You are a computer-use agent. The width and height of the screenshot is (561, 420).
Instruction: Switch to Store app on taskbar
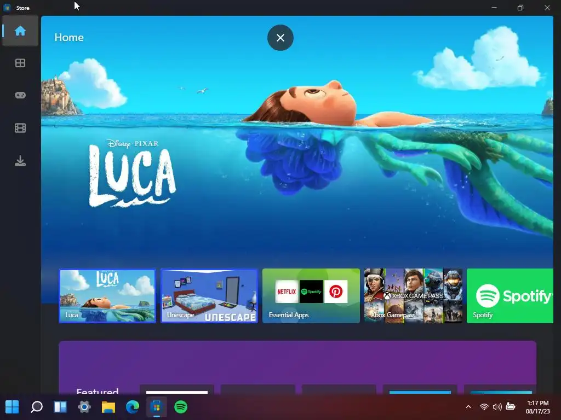(156, 407)
